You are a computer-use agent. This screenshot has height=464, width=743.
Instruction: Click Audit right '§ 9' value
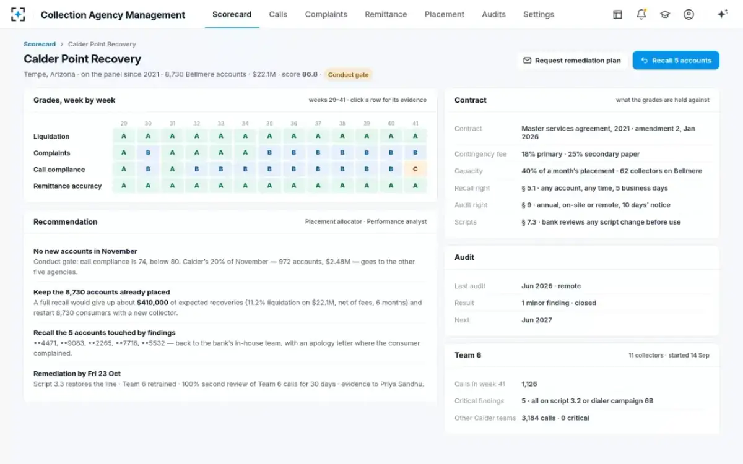point(596,205)
